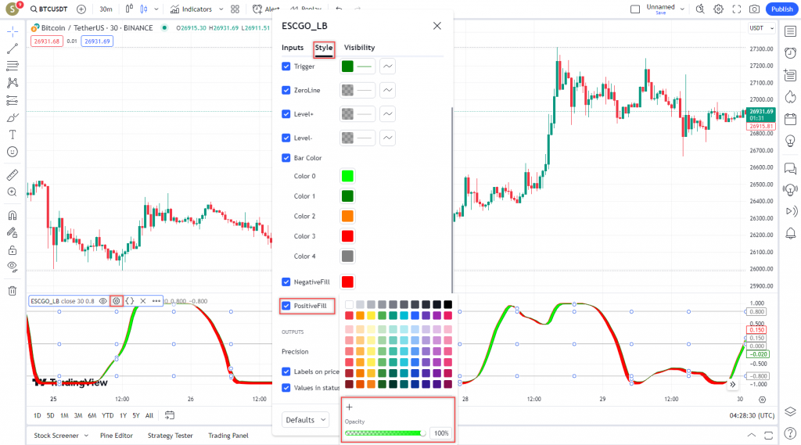Set chart range to YTD
Image resolution: width=801 pixels, height=445 pixels.
[107, 415]
